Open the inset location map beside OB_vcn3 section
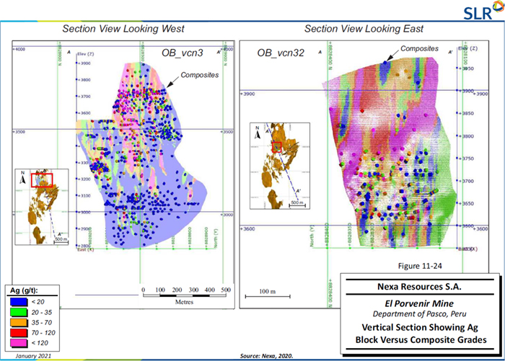This screenshot has width=505, height=361. click(42, 207)
